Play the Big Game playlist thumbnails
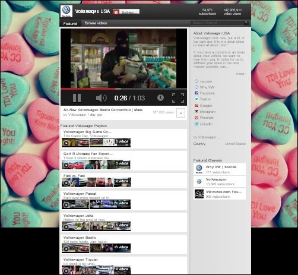The image size is (298, 275). [96, 143]
